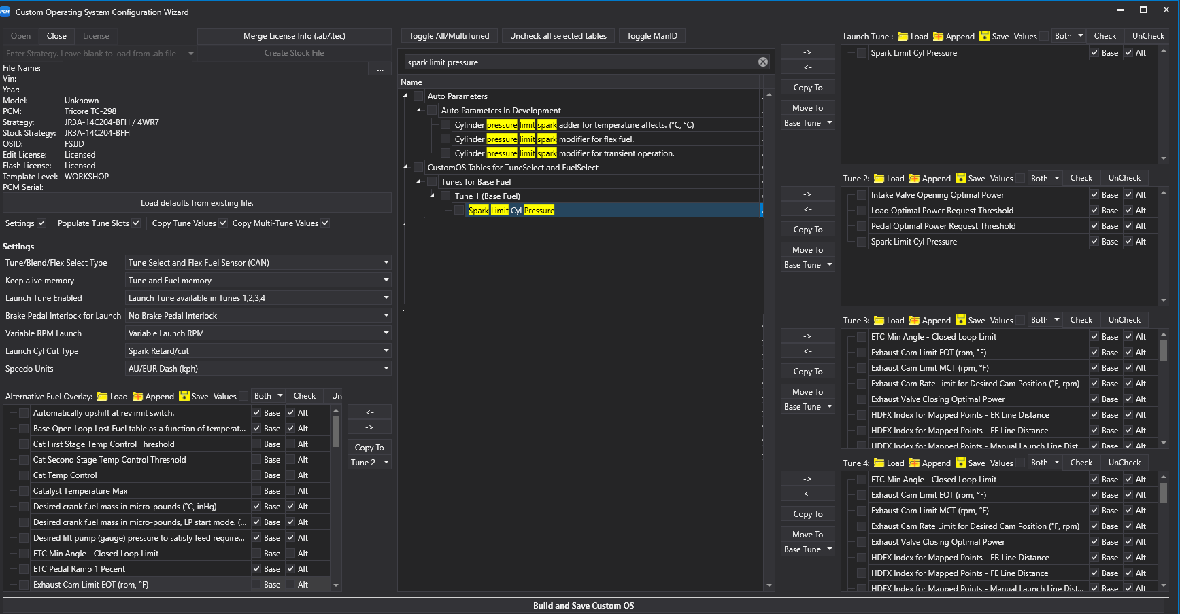1180x614 pixels.
Task: Click the Alternative Fuel Overlay Append icon
Action: tap(138, 397)
